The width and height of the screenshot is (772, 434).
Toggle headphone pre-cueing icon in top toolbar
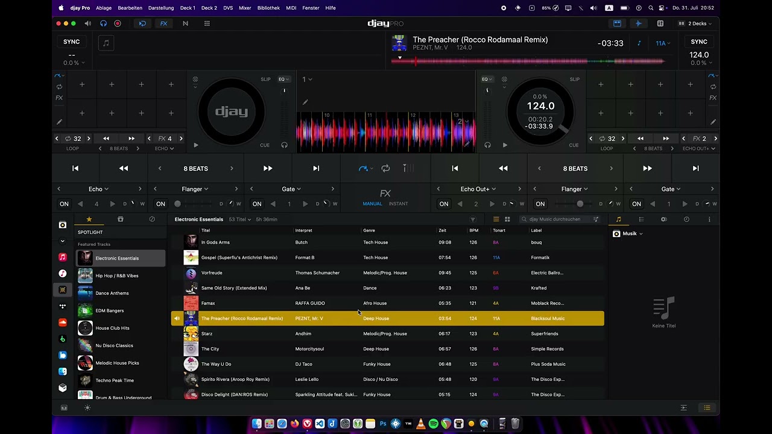click(103, 24)
